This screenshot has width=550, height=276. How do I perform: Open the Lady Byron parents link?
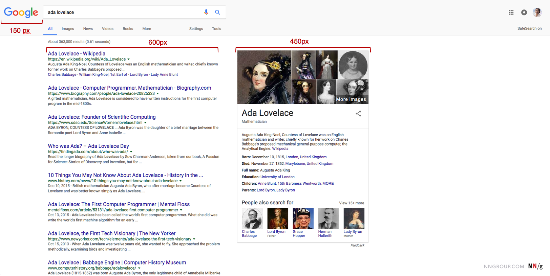point(285,190)
